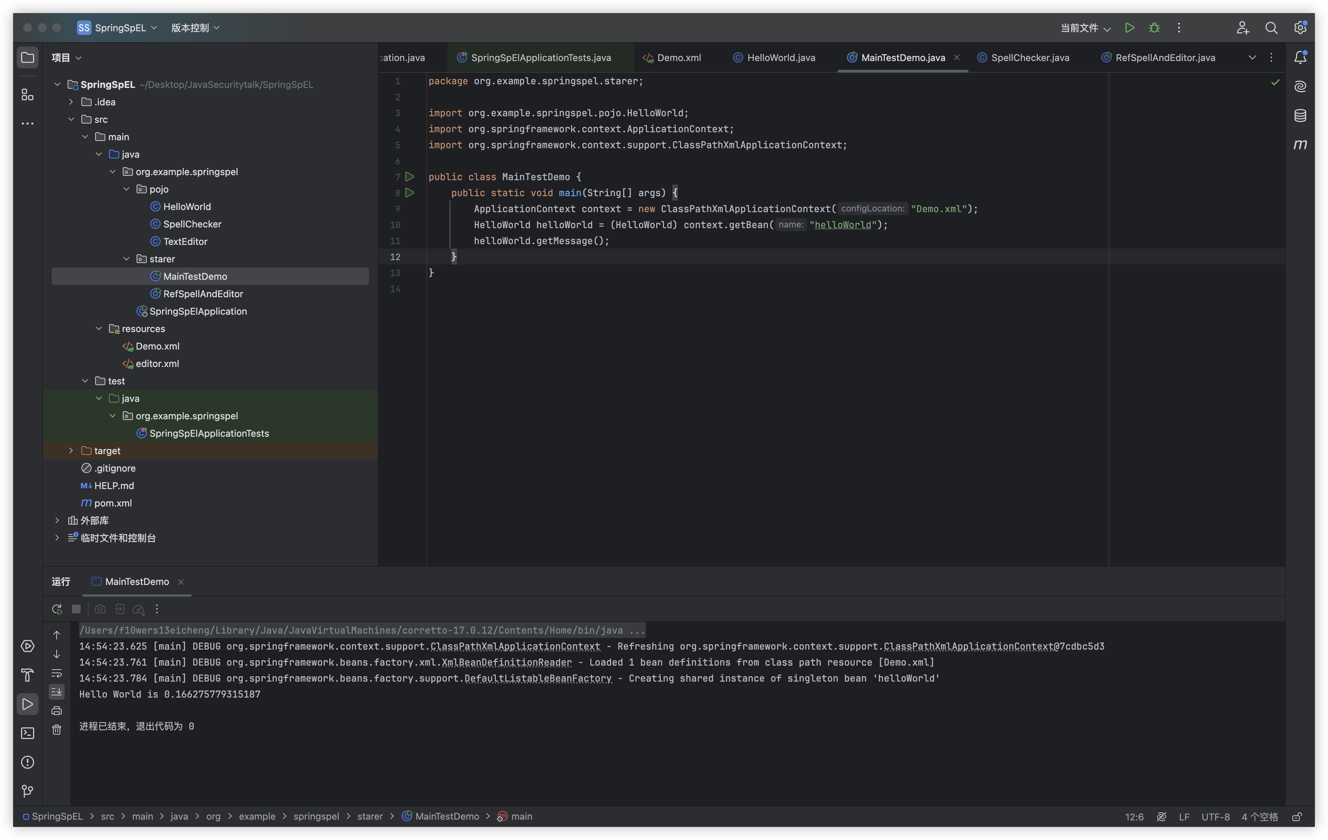Screen dimensions: 1328x840
Task: Open the 版本控制 dropdown
Action: coord(195,28)
